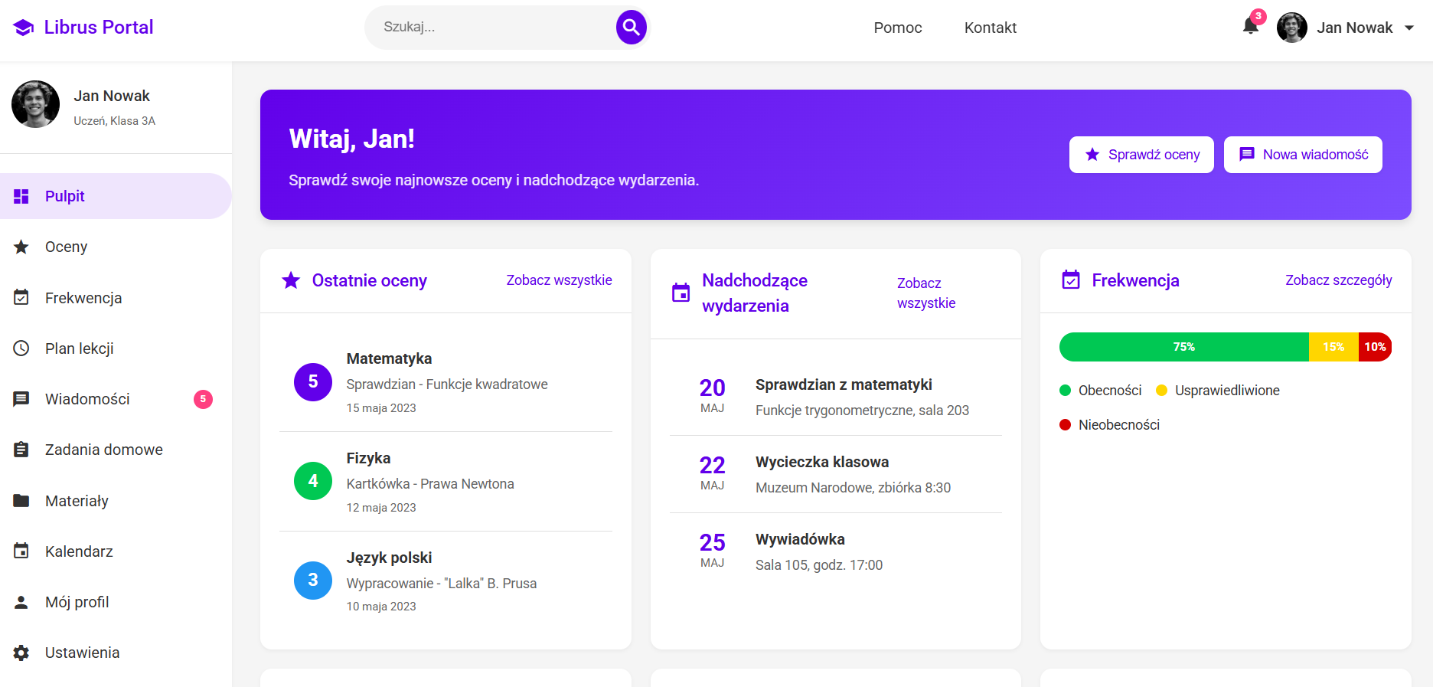Image resolution: width=1433 pixels, height=687 pixels.
Task: Open Pomoc in the top navigation
Action: coord(897,28)
